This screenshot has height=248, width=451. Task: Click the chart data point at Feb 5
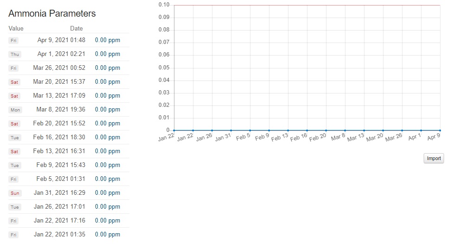pyautogui.click(x=250, y=130)
